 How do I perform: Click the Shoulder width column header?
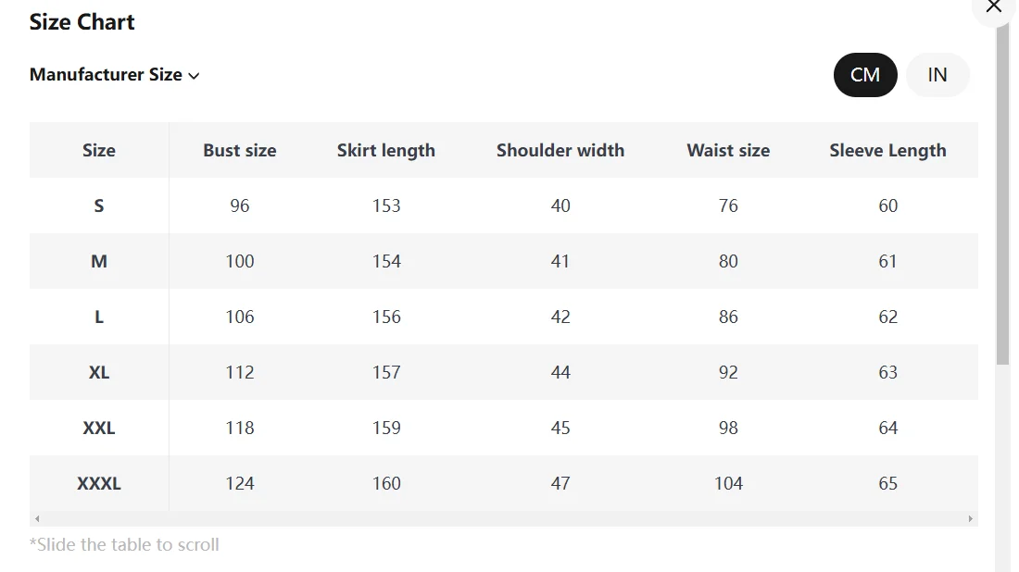point(560,150)
